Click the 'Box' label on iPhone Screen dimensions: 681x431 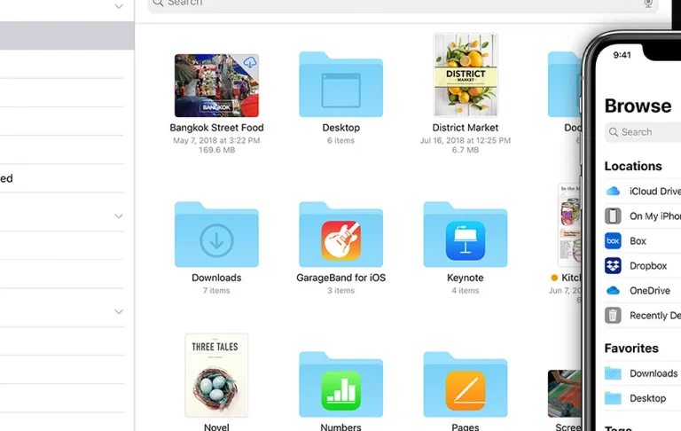(x=638, y=240)
